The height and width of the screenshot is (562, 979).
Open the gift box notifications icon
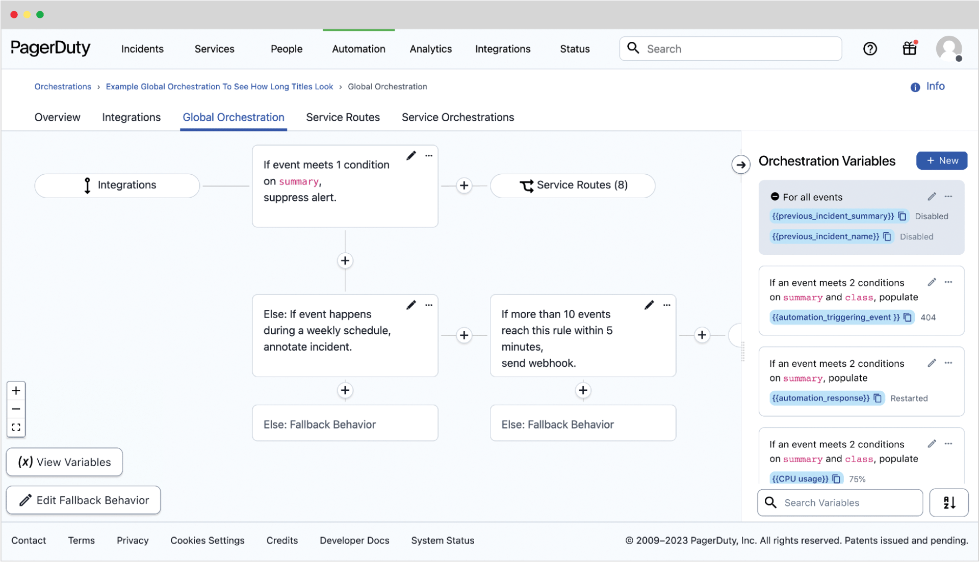click(910, 48)
